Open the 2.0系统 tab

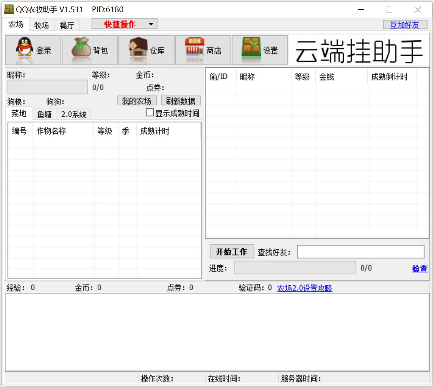coord(74,114)
